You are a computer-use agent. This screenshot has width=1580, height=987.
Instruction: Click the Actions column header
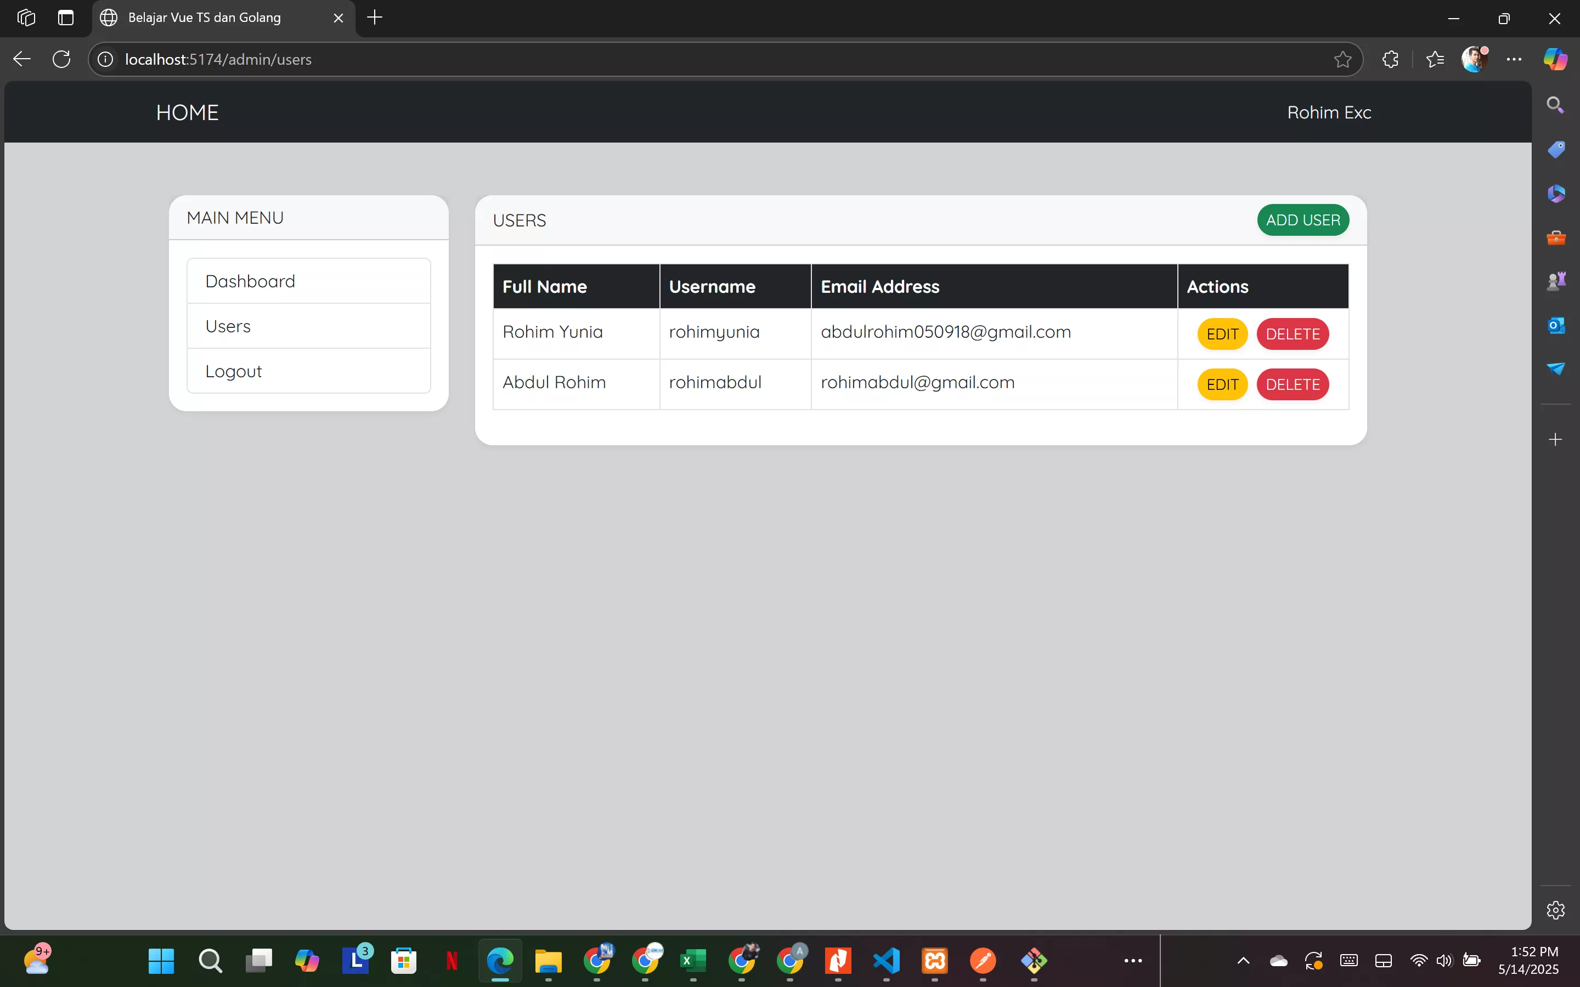click(x=1263, y=287)
